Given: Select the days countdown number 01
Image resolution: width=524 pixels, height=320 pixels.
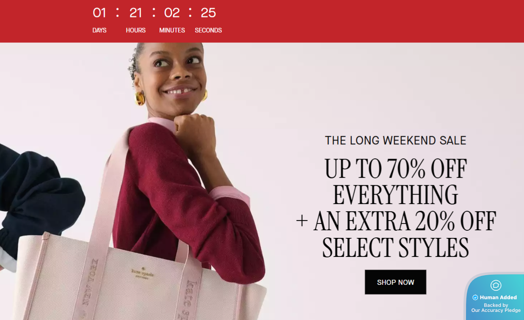Looking at the screenshot, I should [99, 13].
